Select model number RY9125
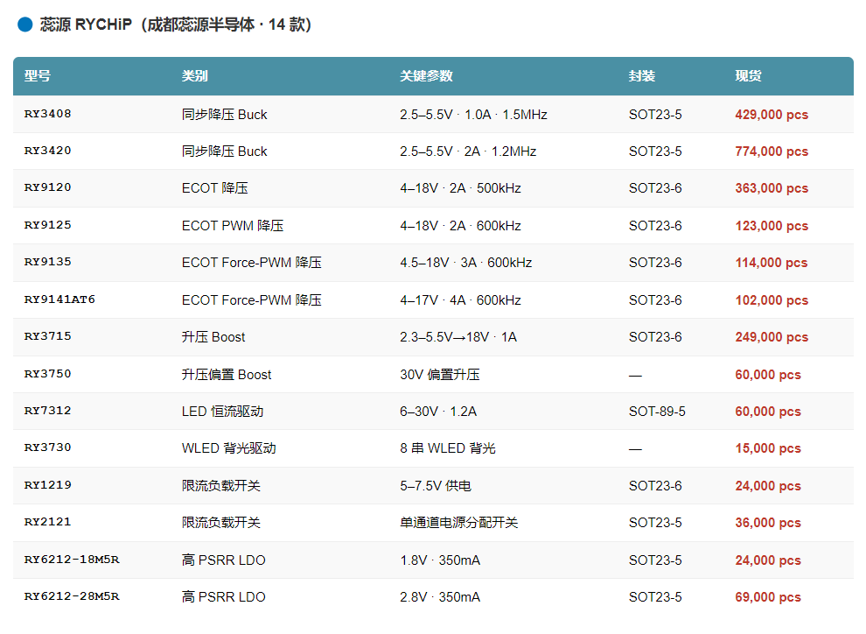This screenshot has height=634, width=866. pyautogui.click(x=47, y=225)
